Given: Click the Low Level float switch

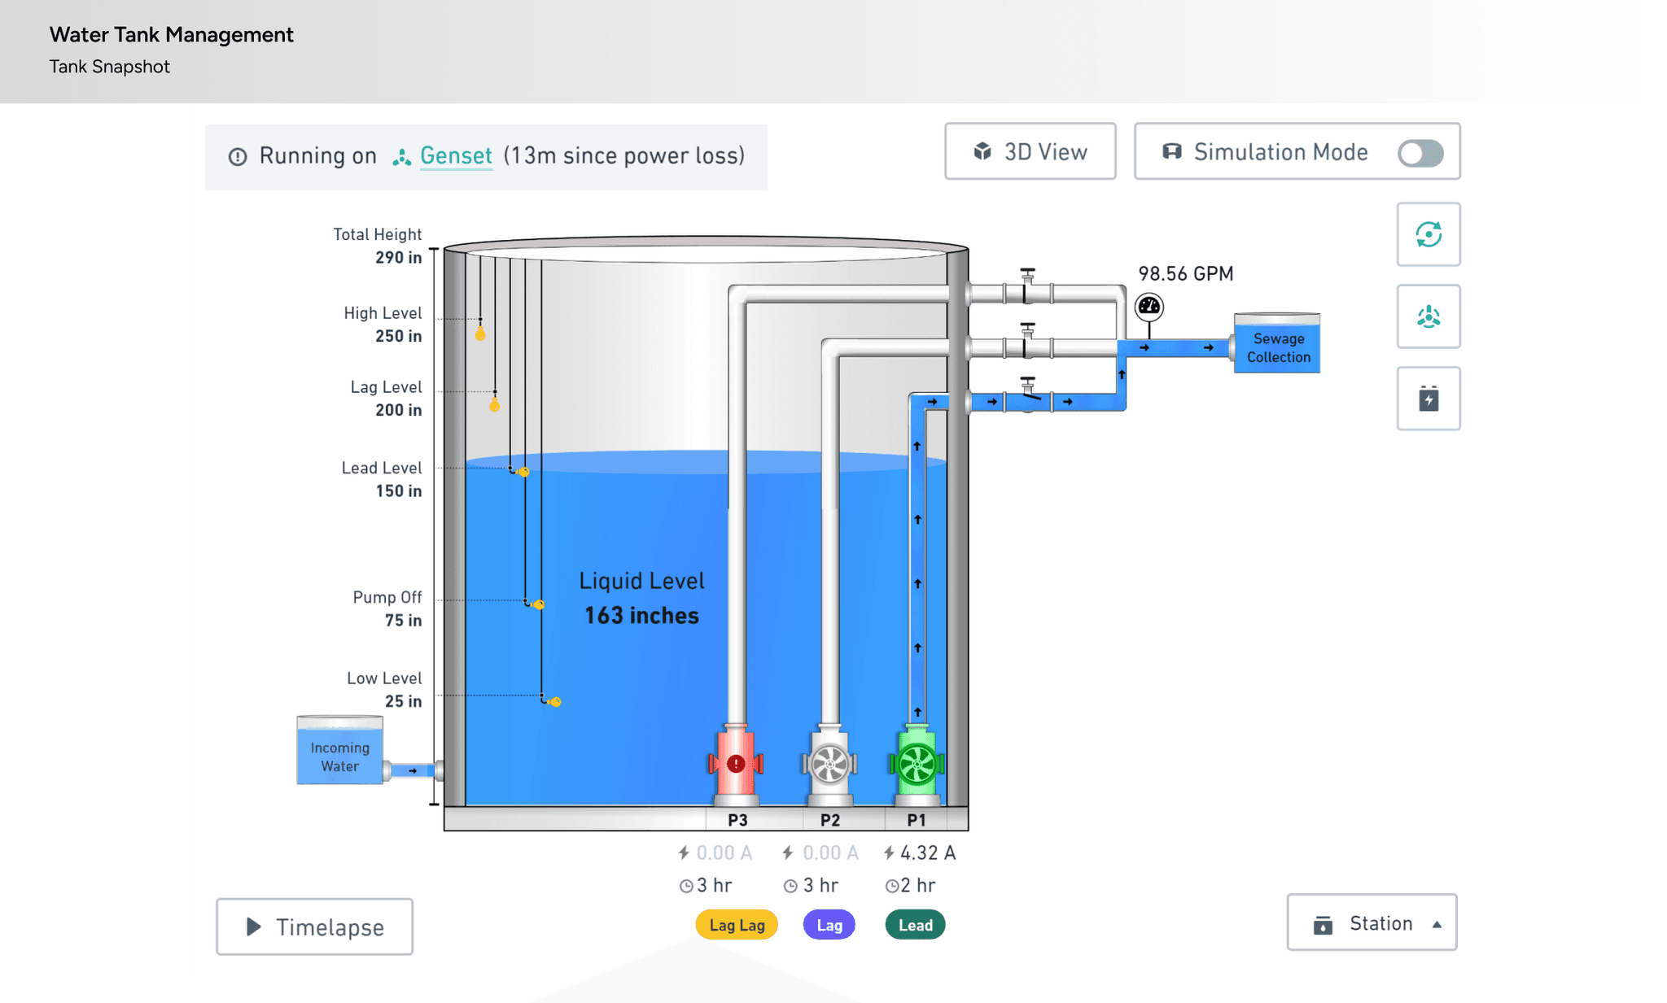Looking at the screenshot, I should 553,701.
